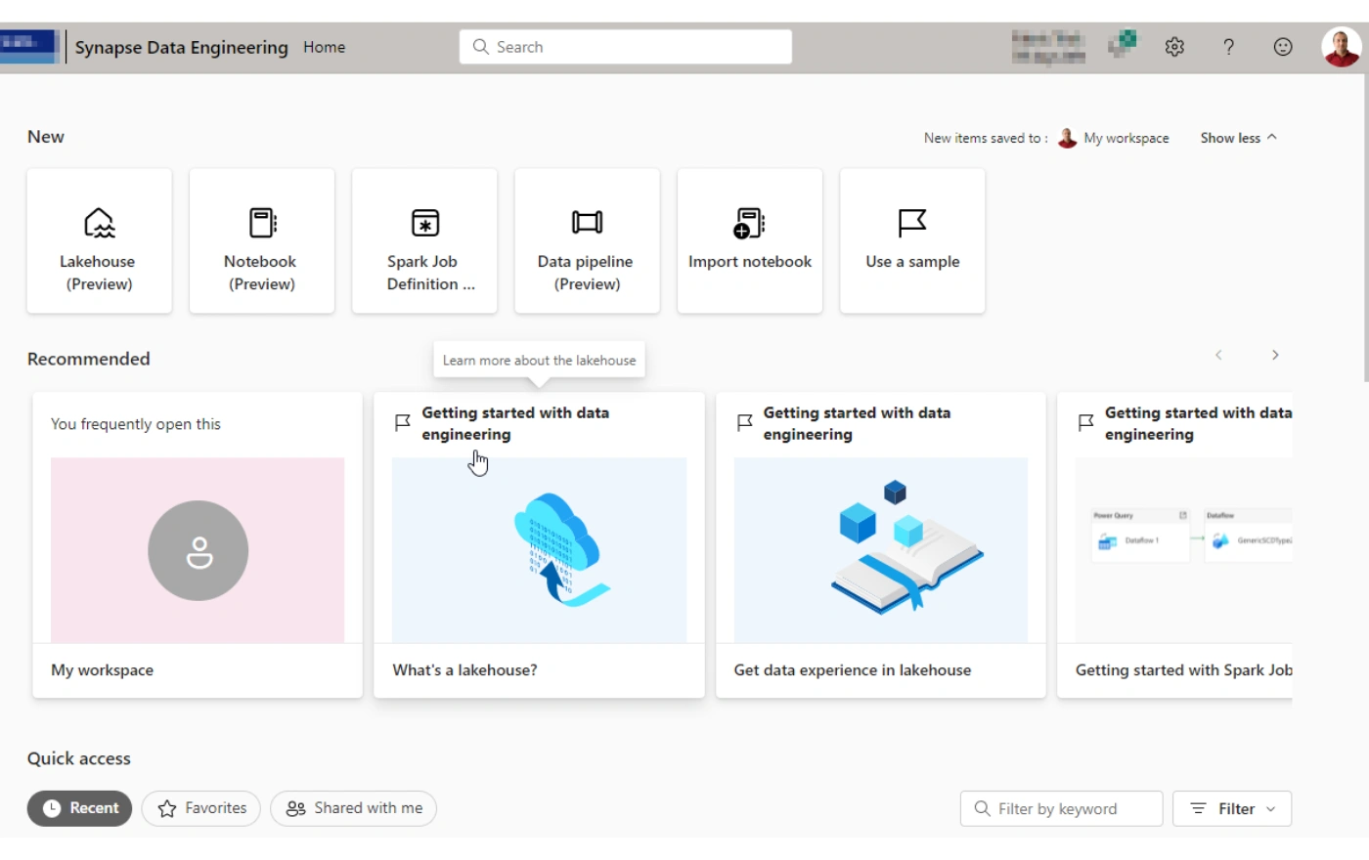Screen dimensions: 1369x860
Task: Create a Spark Job Definition
Action: [x=424, y=240]
